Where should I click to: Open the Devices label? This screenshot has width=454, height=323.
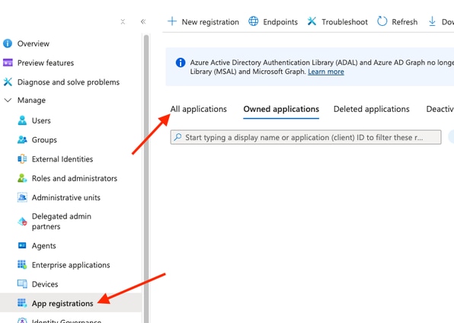pos(45,284)
